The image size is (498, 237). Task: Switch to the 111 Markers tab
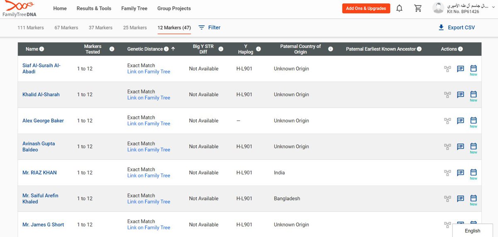coord(31,28)
